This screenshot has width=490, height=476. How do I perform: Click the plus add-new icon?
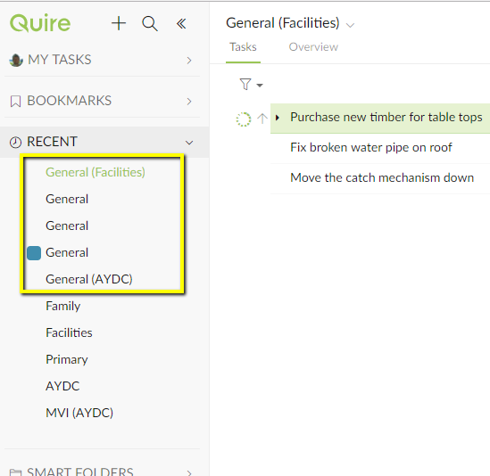119,23
